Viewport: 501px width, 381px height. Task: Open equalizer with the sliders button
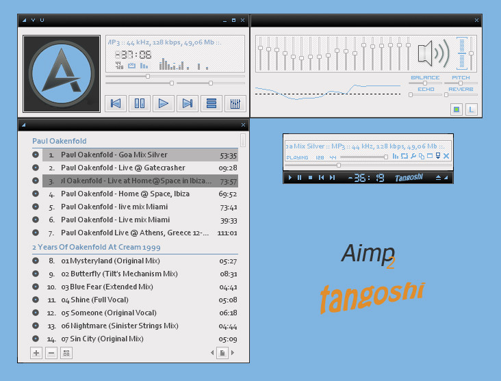235,103
